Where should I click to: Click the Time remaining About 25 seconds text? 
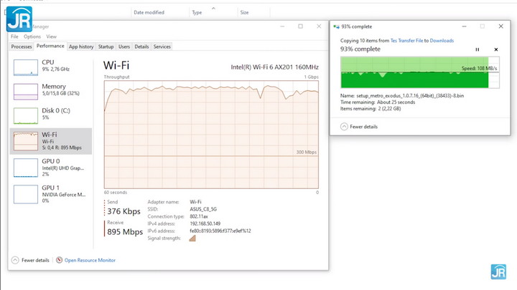tap(378, 102)
